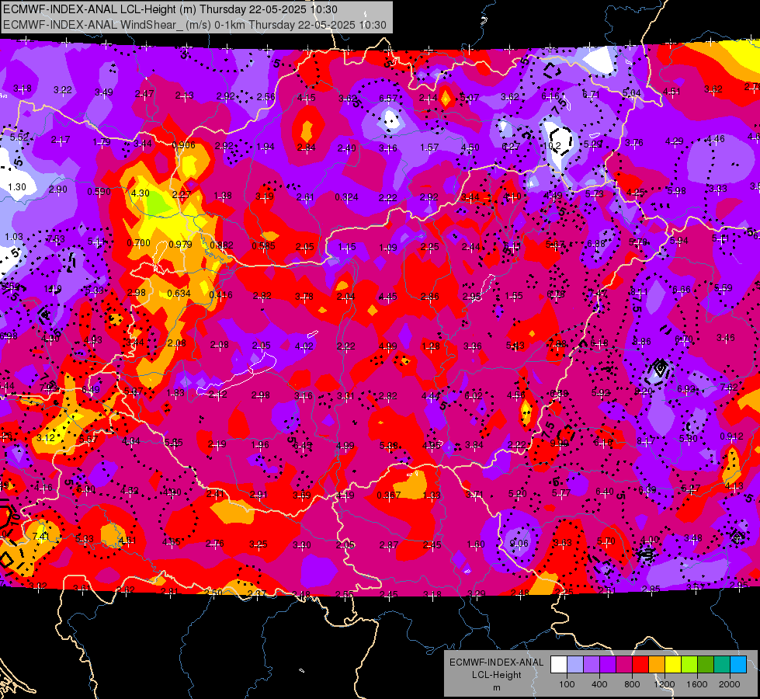The image size is (760, 699).
Task: Click the 5.70 grid value
Action: (606, 541)
